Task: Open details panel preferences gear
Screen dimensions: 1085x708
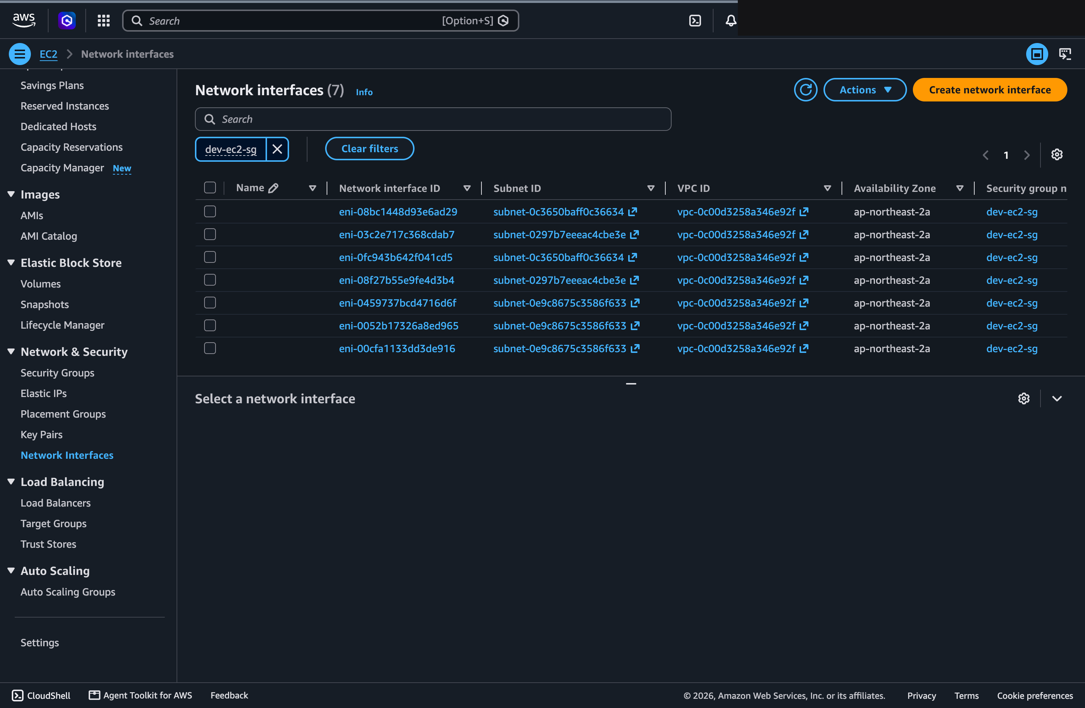Action: coord(1024,398)
